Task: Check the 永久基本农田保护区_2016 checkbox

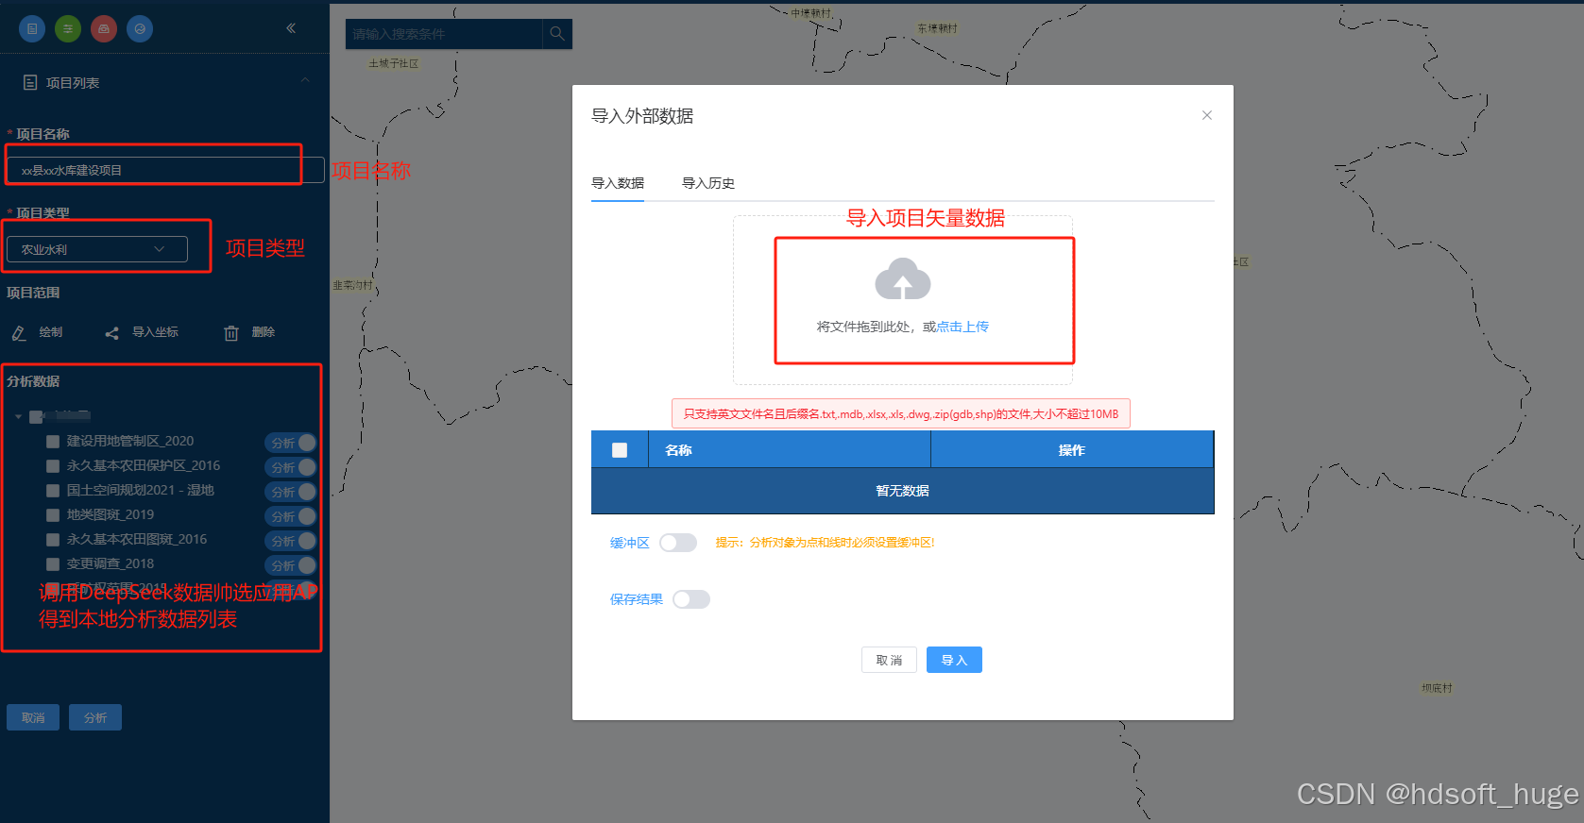Action: pos(53,465)
